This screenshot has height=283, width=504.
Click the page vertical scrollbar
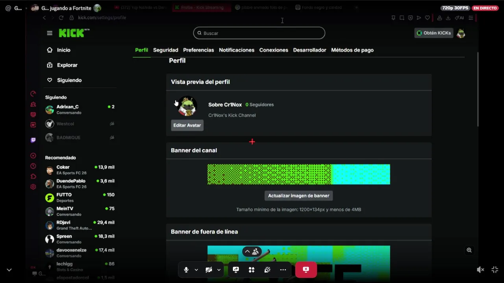click(478, 90)
